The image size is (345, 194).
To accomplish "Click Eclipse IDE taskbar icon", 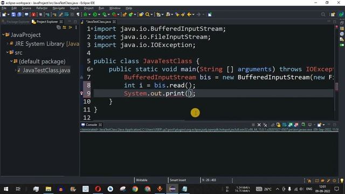I will pos(172,189).
